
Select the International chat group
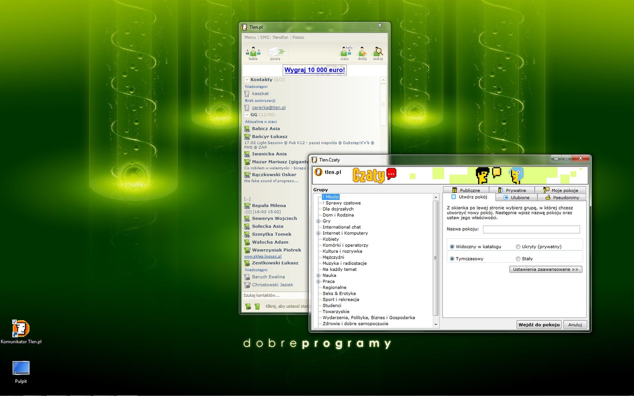342,227
